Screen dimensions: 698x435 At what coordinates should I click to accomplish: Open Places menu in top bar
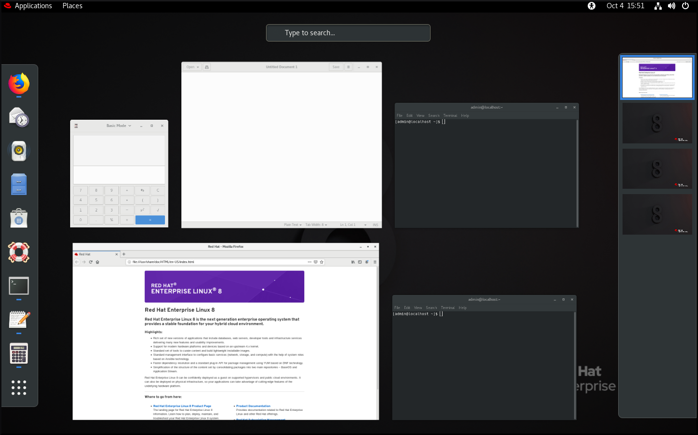click(73, 6)
